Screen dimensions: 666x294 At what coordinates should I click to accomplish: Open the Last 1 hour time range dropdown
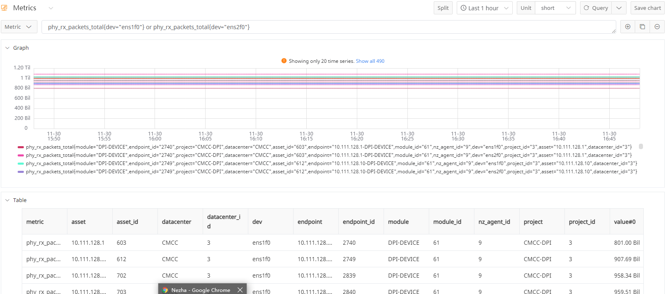tap(484, 8)
